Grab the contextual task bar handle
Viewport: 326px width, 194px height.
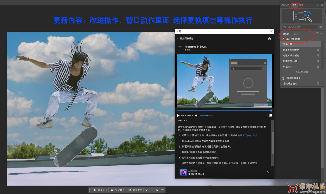[x=90, y=190]
